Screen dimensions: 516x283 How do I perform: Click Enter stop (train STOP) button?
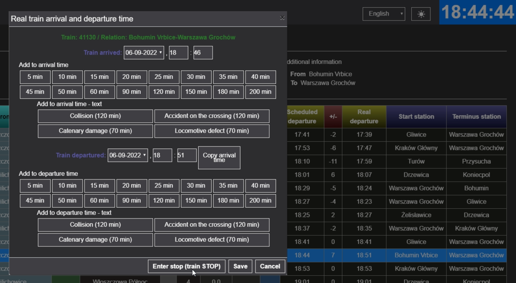pos(187,266)
